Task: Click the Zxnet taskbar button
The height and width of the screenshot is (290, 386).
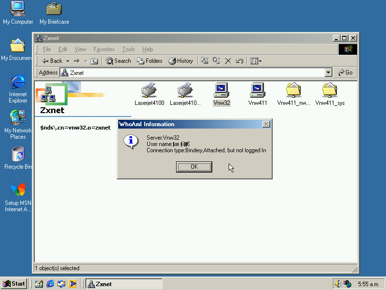Action: point(124,284)
